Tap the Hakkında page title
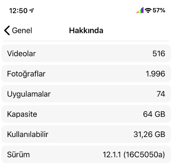 [x=86, y=30]
